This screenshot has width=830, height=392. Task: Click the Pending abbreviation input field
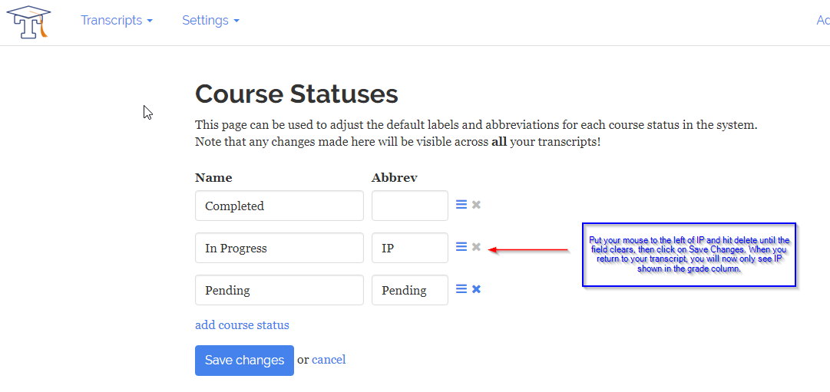pyautogui.click(x=409, y=290)
